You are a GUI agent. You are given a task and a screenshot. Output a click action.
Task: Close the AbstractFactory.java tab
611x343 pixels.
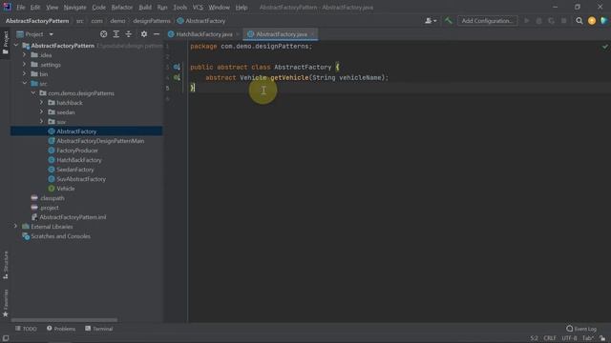(x=312, y=34)
